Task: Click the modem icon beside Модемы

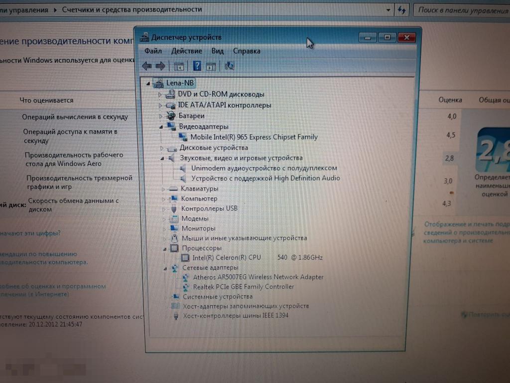Action: coord(174,218)
